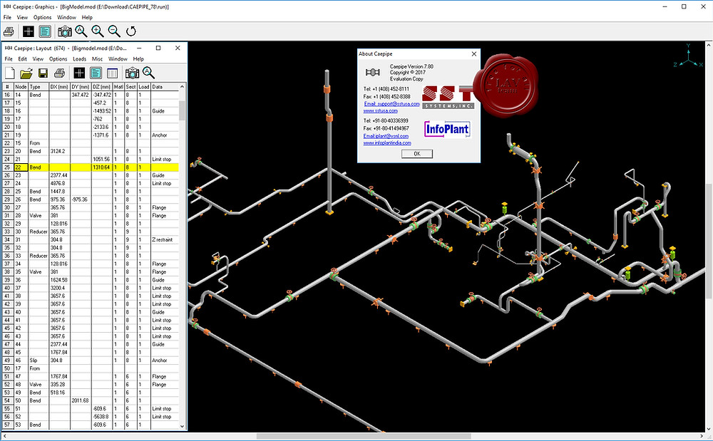Close the About Caepipe dialog
The height and width of the screenshot is (441, 713).
(x=474, y=54)
